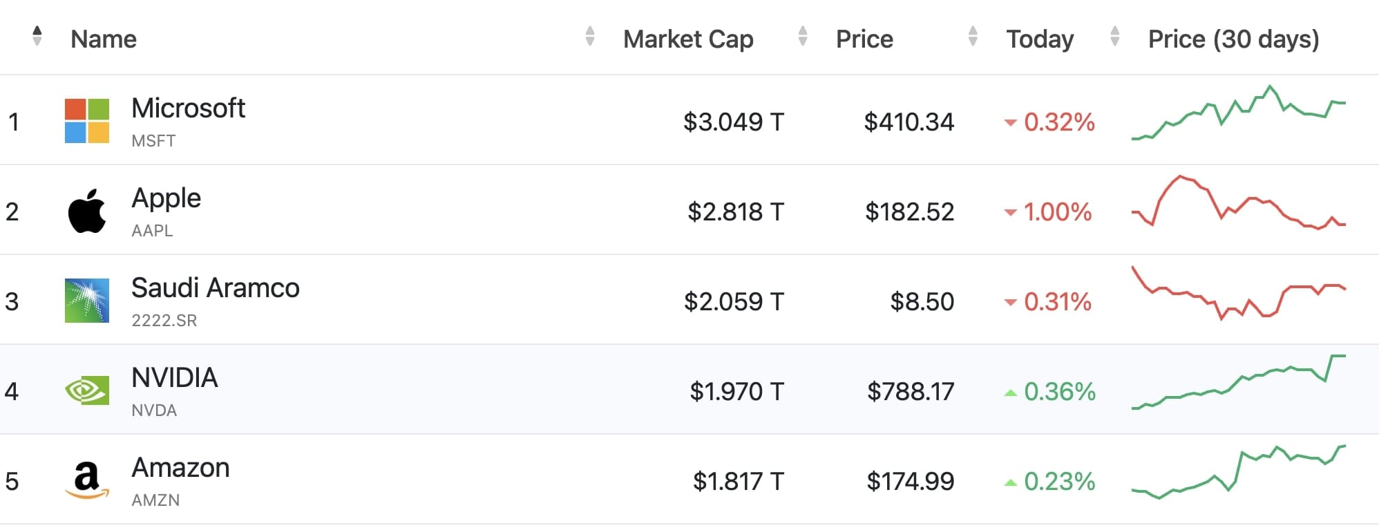Viewport: 1379px width, 528px height.
Task: Click sort arrows beside Today column
Action: coord(1114,37)
